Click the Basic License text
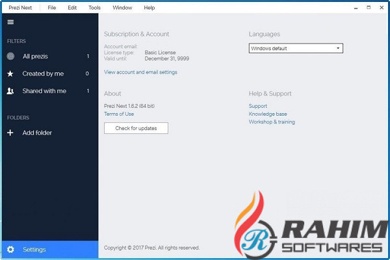Screen dimensions: 390x260 160,53
